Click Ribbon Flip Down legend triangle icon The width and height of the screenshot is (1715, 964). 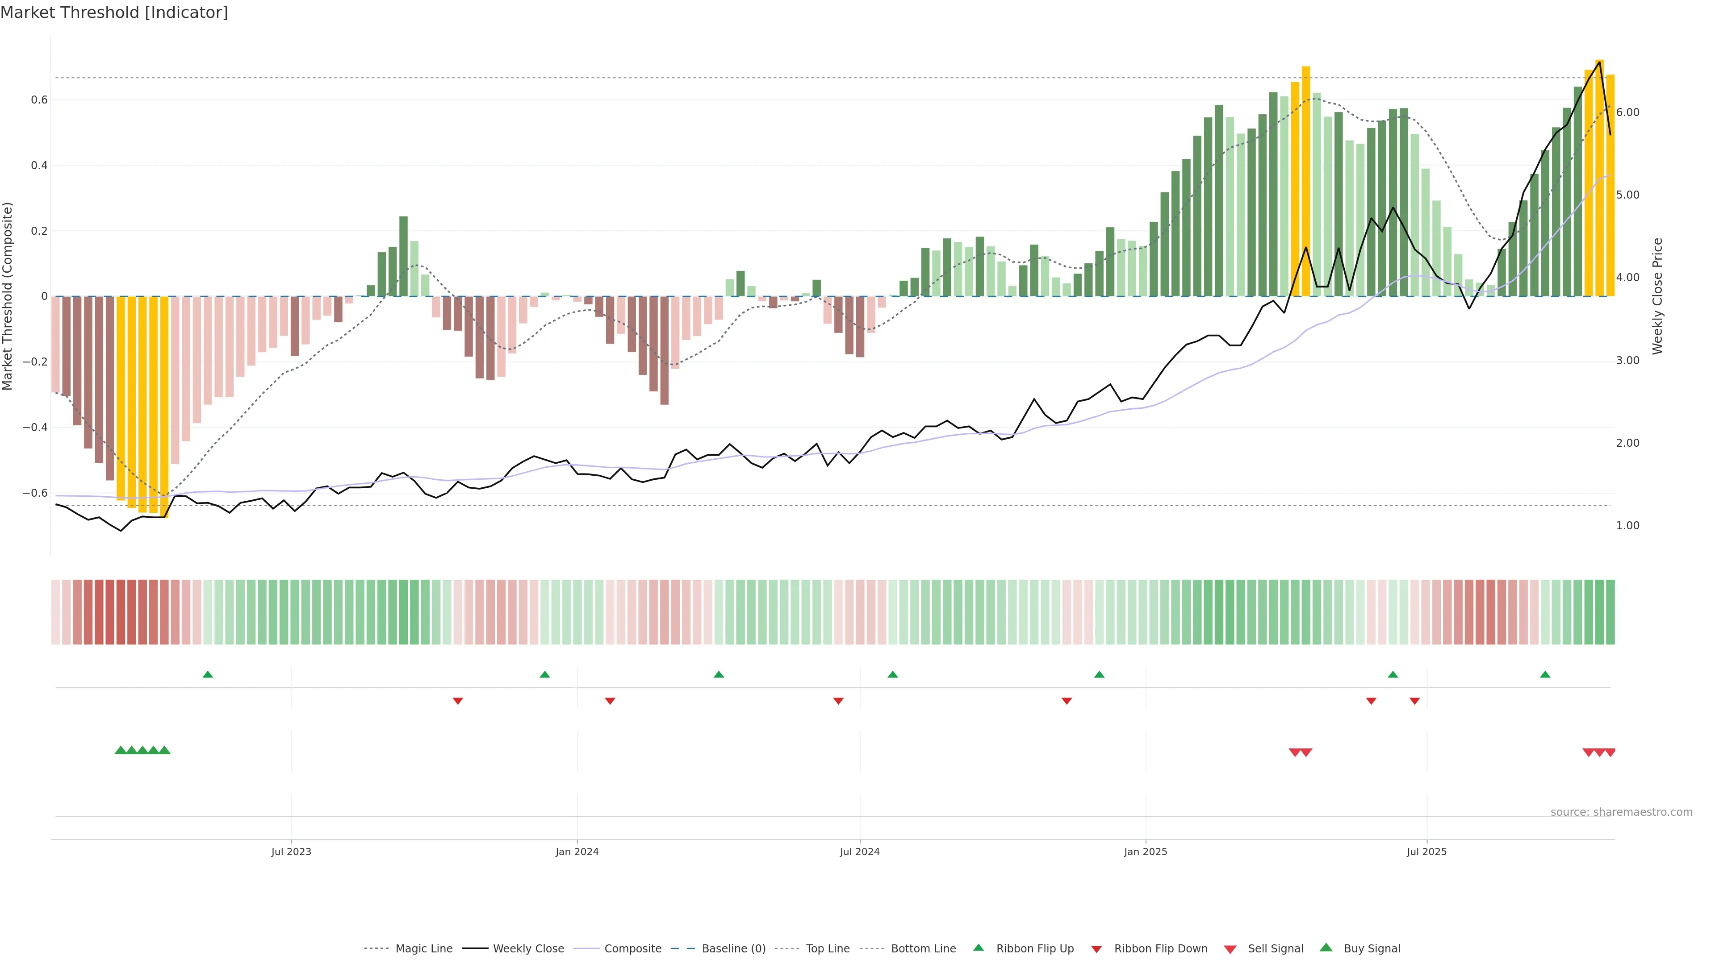pyautogui.click(x=1096, y=949)
